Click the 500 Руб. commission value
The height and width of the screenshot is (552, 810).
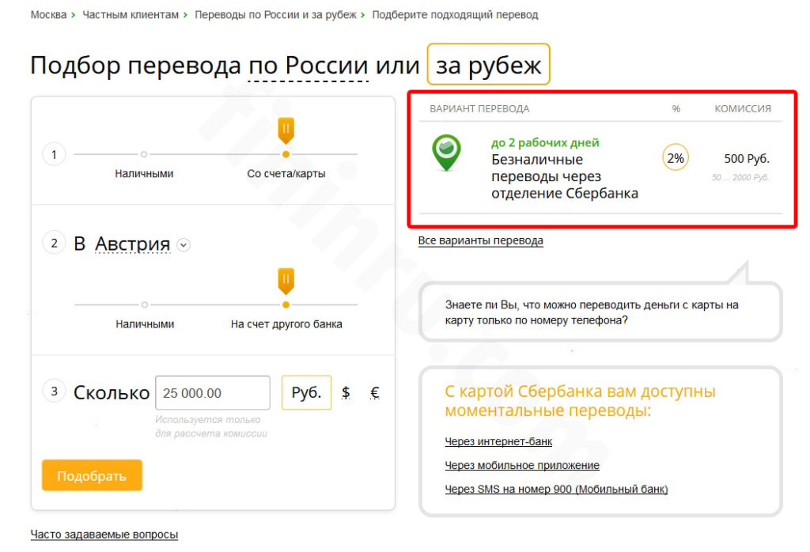[747, 158]
